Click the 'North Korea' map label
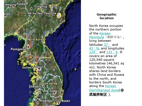This screenshot has width=142, height=106. click(35, 39)
